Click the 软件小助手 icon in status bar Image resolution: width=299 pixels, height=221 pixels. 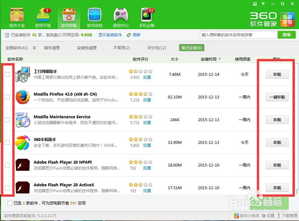tap(236, 216)
